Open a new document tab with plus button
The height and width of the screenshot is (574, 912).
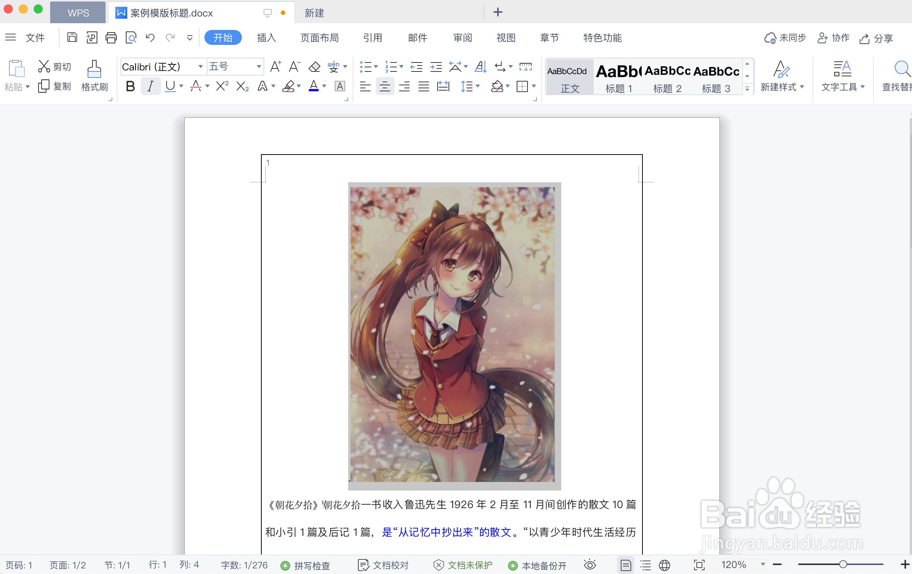[x=497, y=12]
